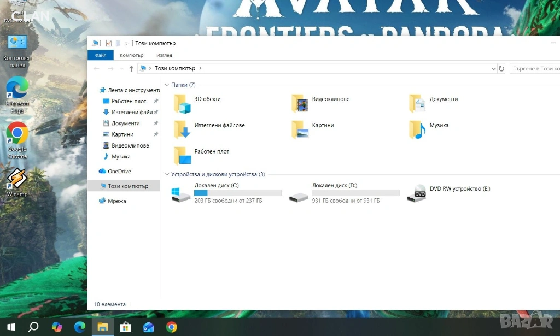
Task: Select the Музика folder icon
Action: pos(417,129)
